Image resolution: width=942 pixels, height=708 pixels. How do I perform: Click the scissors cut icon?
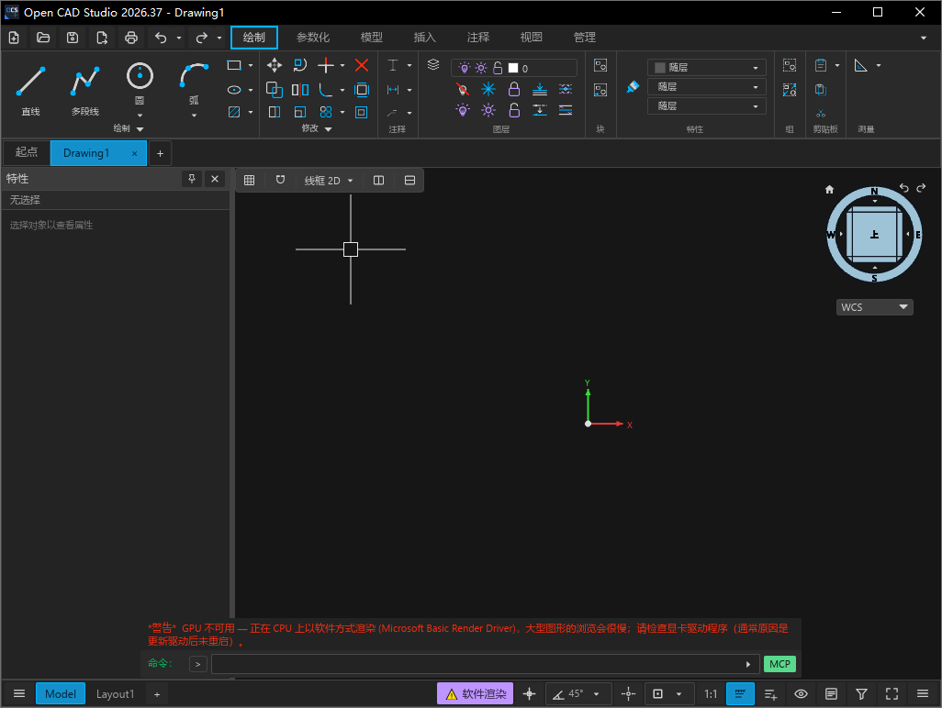pyautogui.click(x=821, y=113)
